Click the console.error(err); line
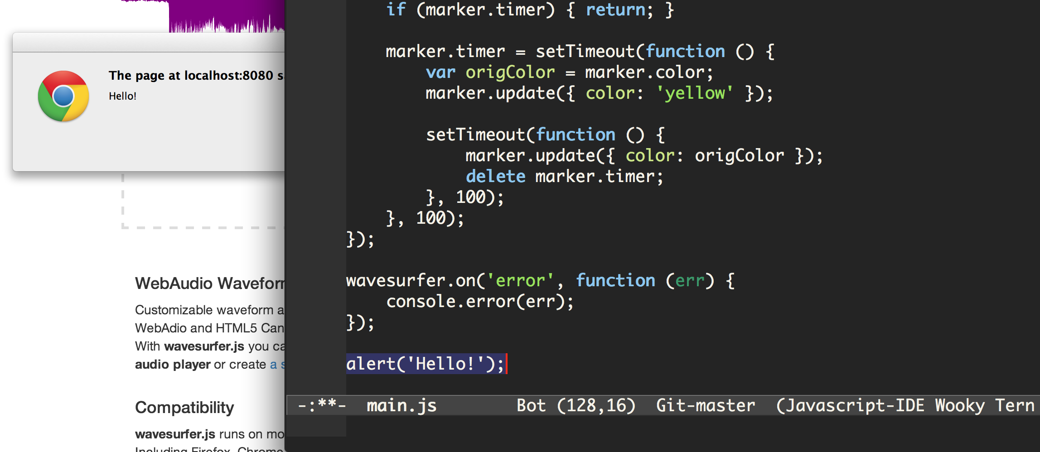1040x452 pixels. (480, 301)
